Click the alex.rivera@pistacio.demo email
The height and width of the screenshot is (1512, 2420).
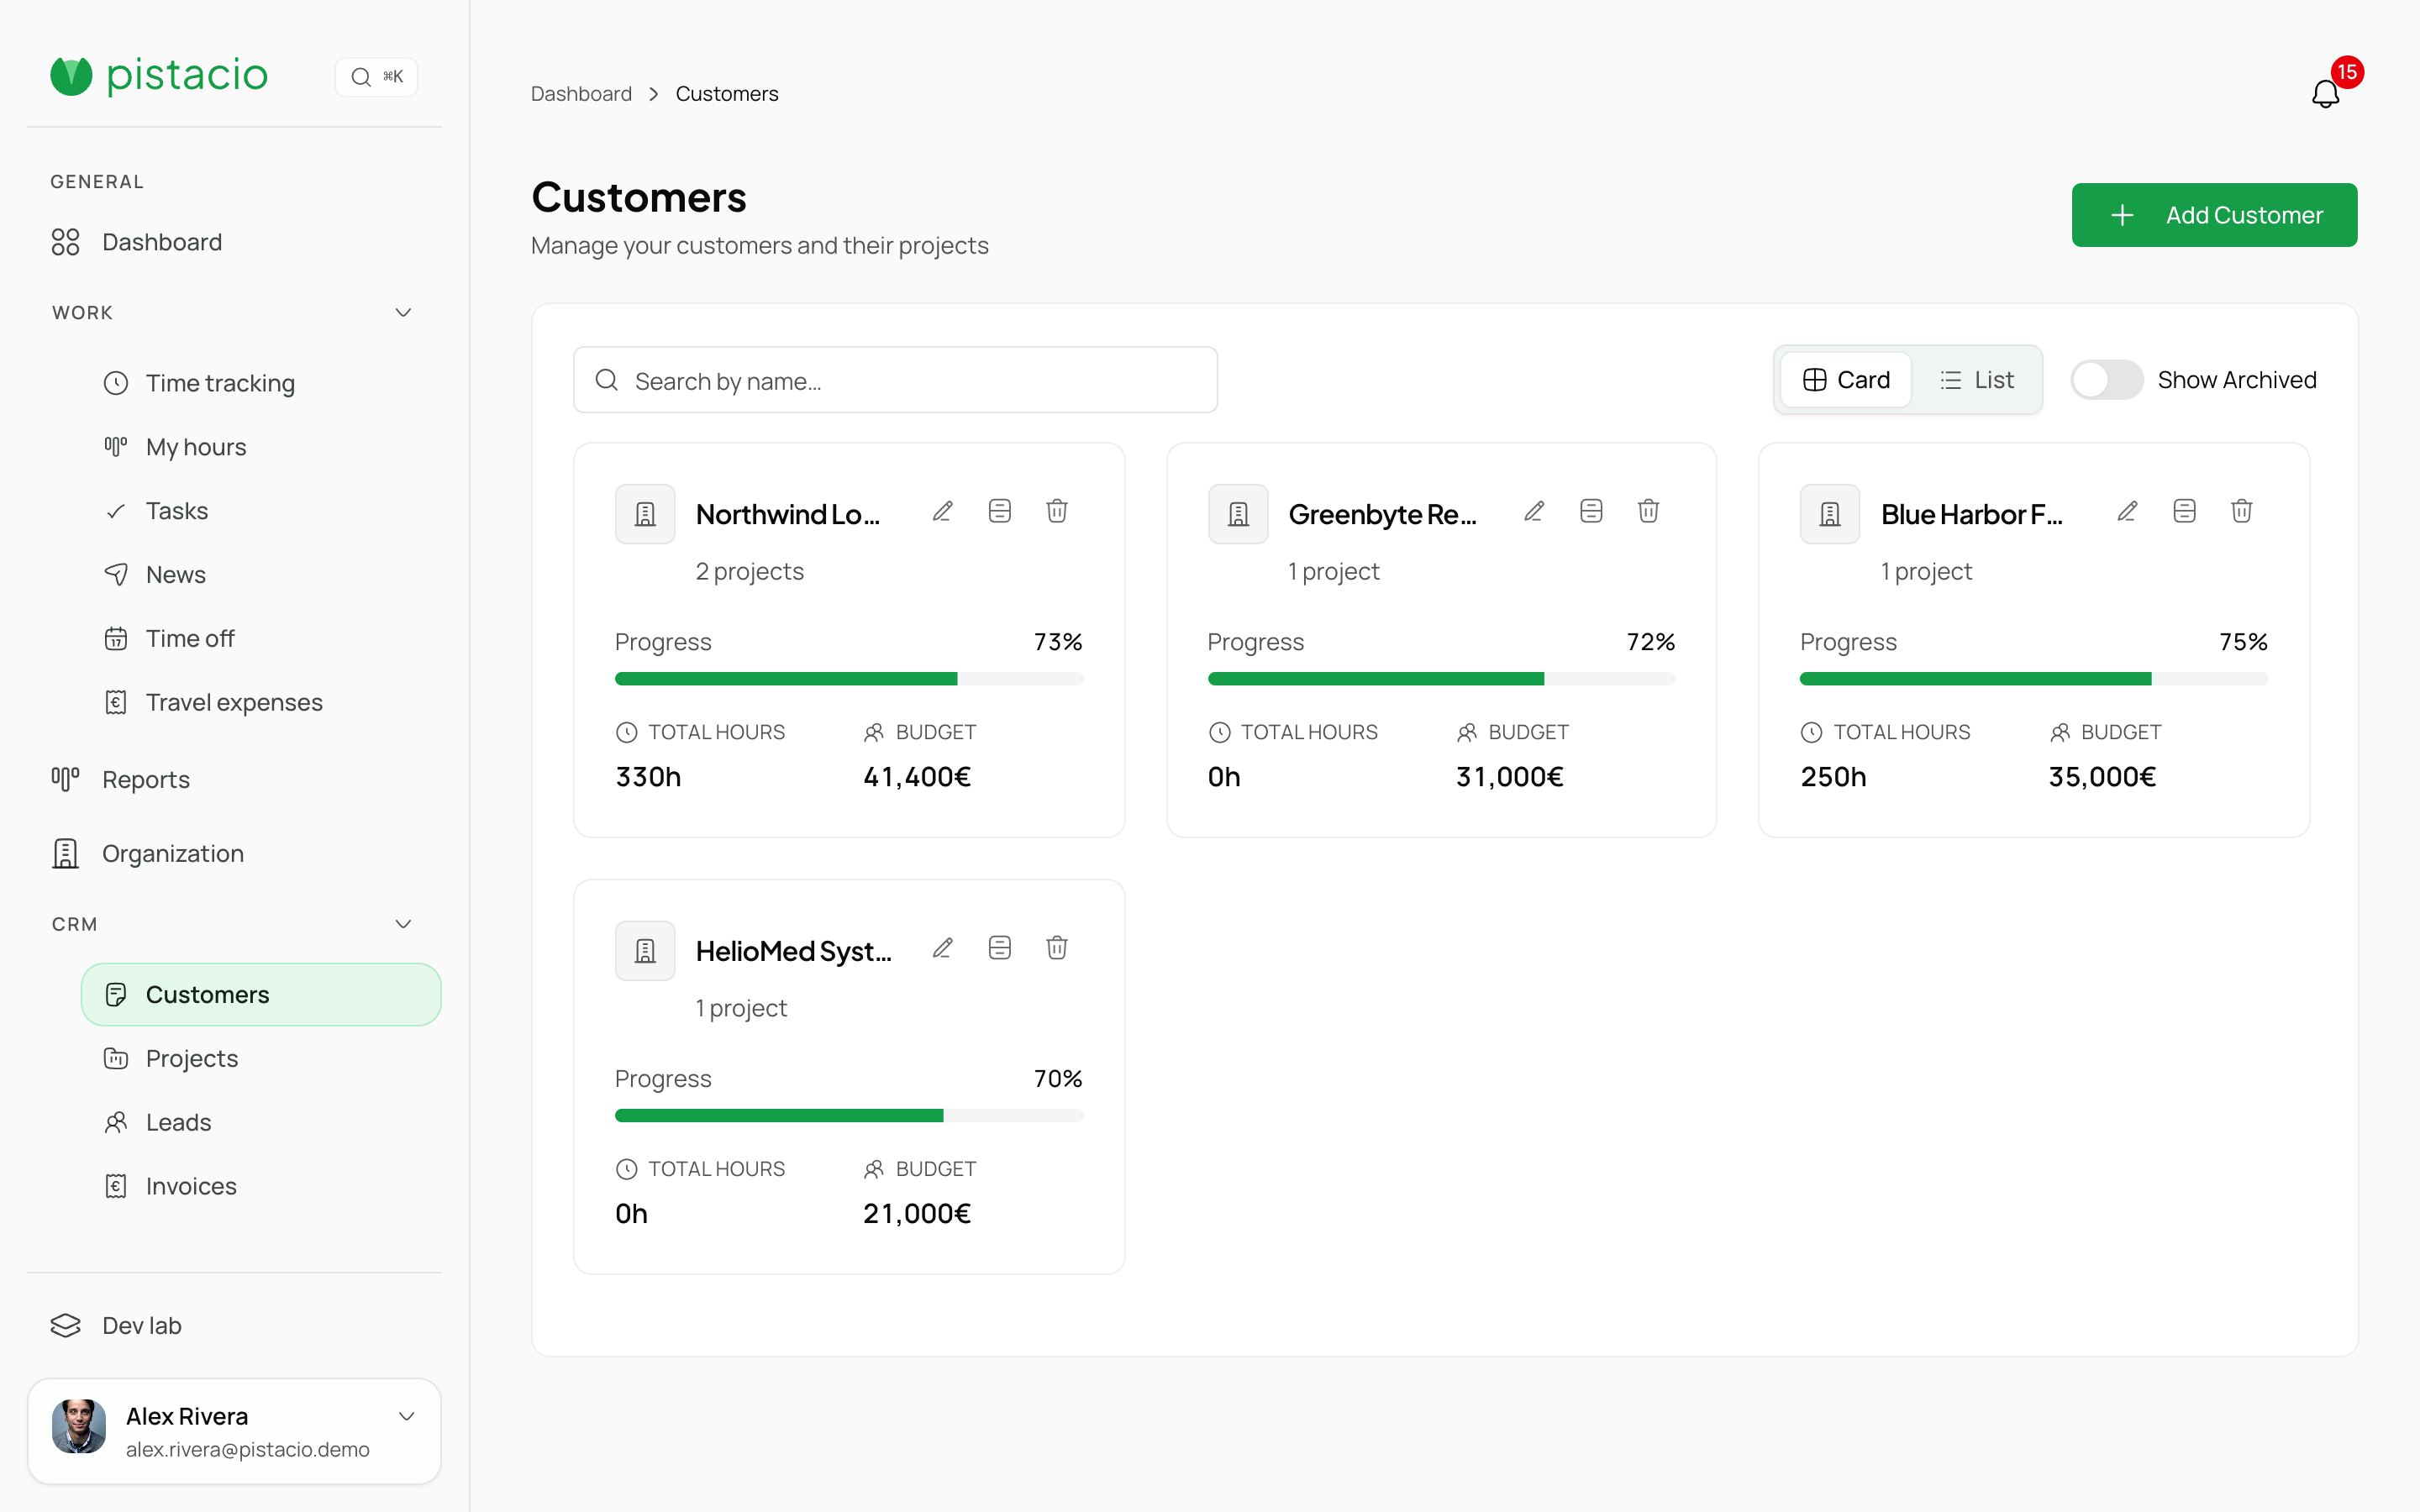(248, 1449)
